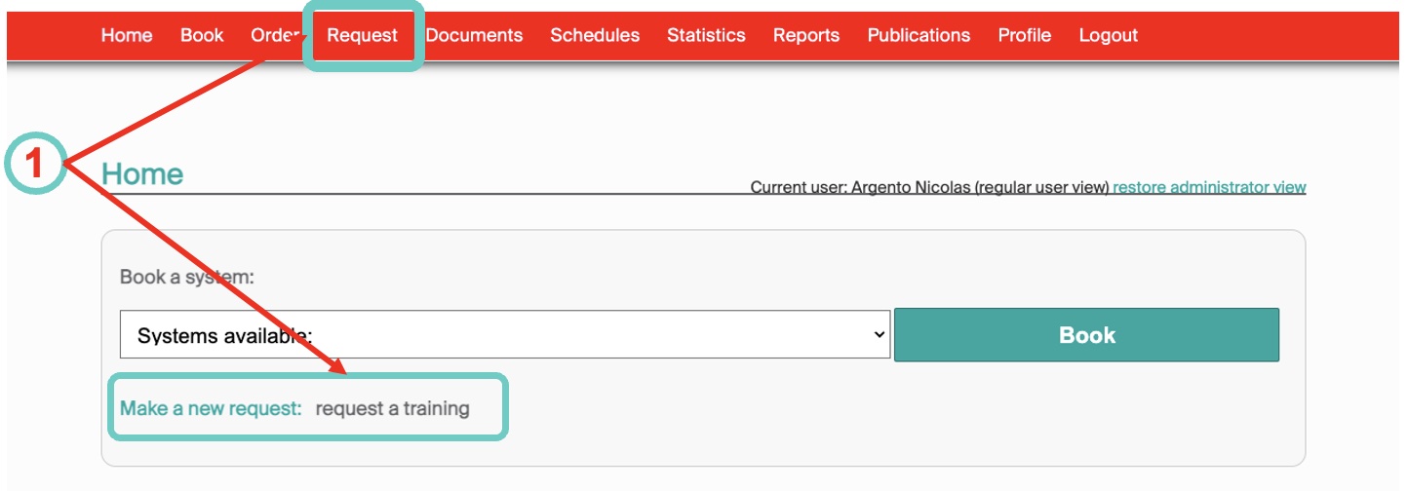The height and width of the screenshot is (491, 1408).
Task: Navigate to Reports
Action: coord(805,35)
